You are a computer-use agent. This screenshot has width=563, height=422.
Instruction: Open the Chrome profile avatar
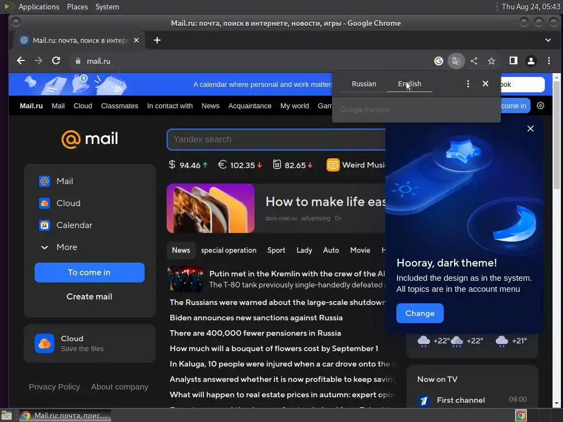(531, 61)
